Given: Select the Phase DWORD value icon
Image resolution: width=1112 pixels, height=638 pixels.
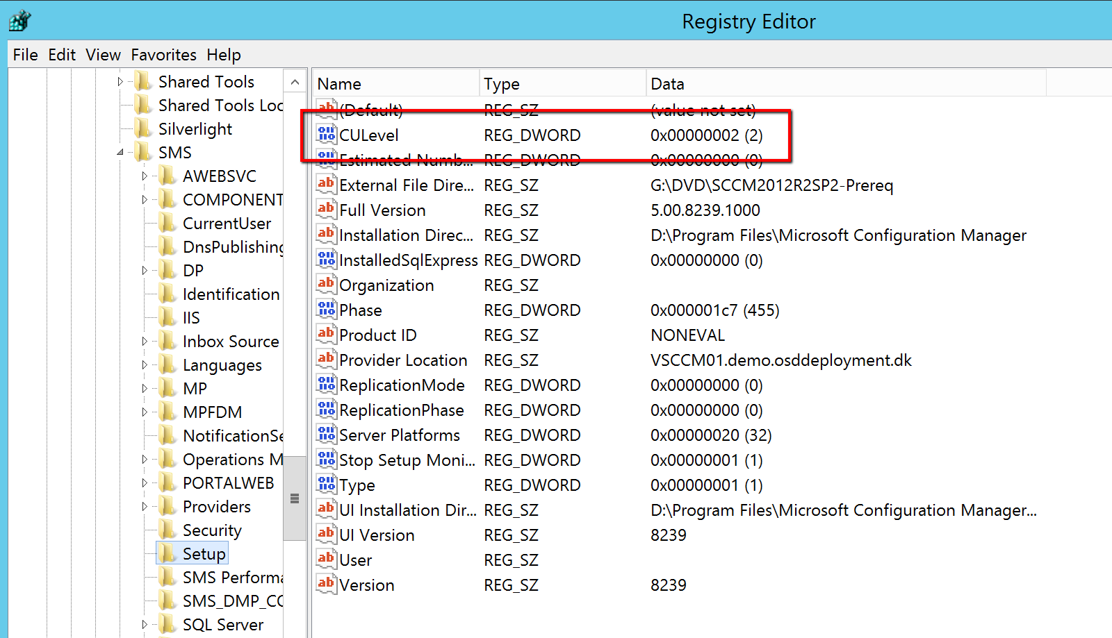Looking at the screenshot, I should point(326,310).
